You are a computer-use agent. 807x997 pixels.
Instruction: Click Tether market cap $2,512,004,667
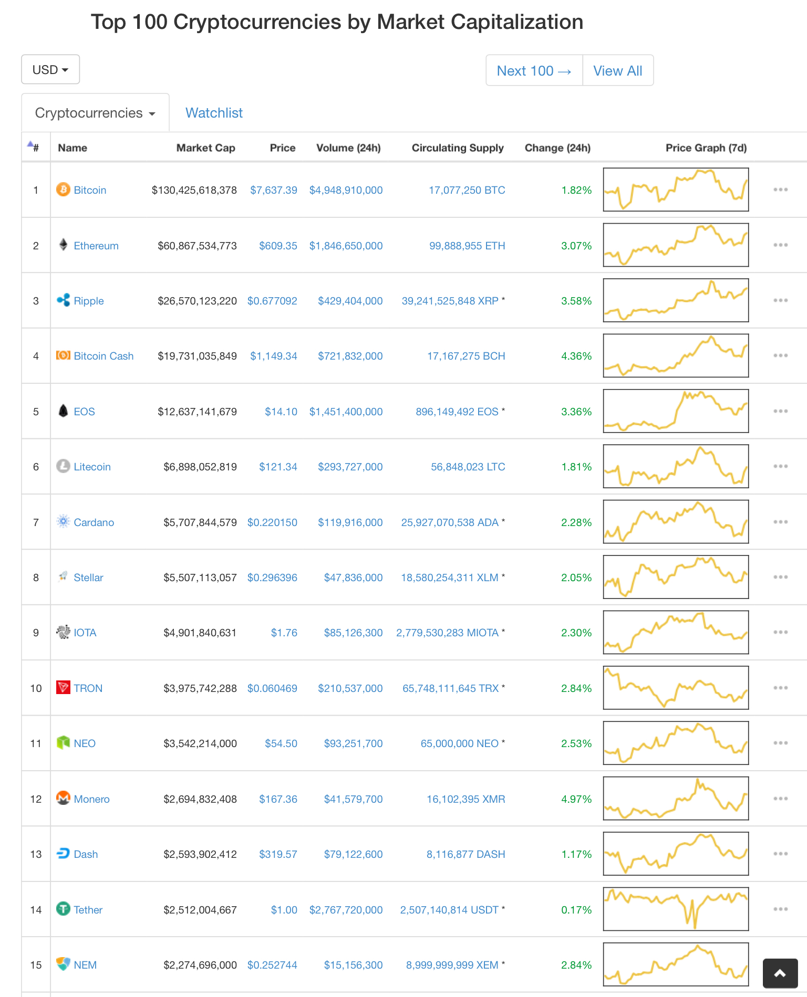click(x=200, y=910)
